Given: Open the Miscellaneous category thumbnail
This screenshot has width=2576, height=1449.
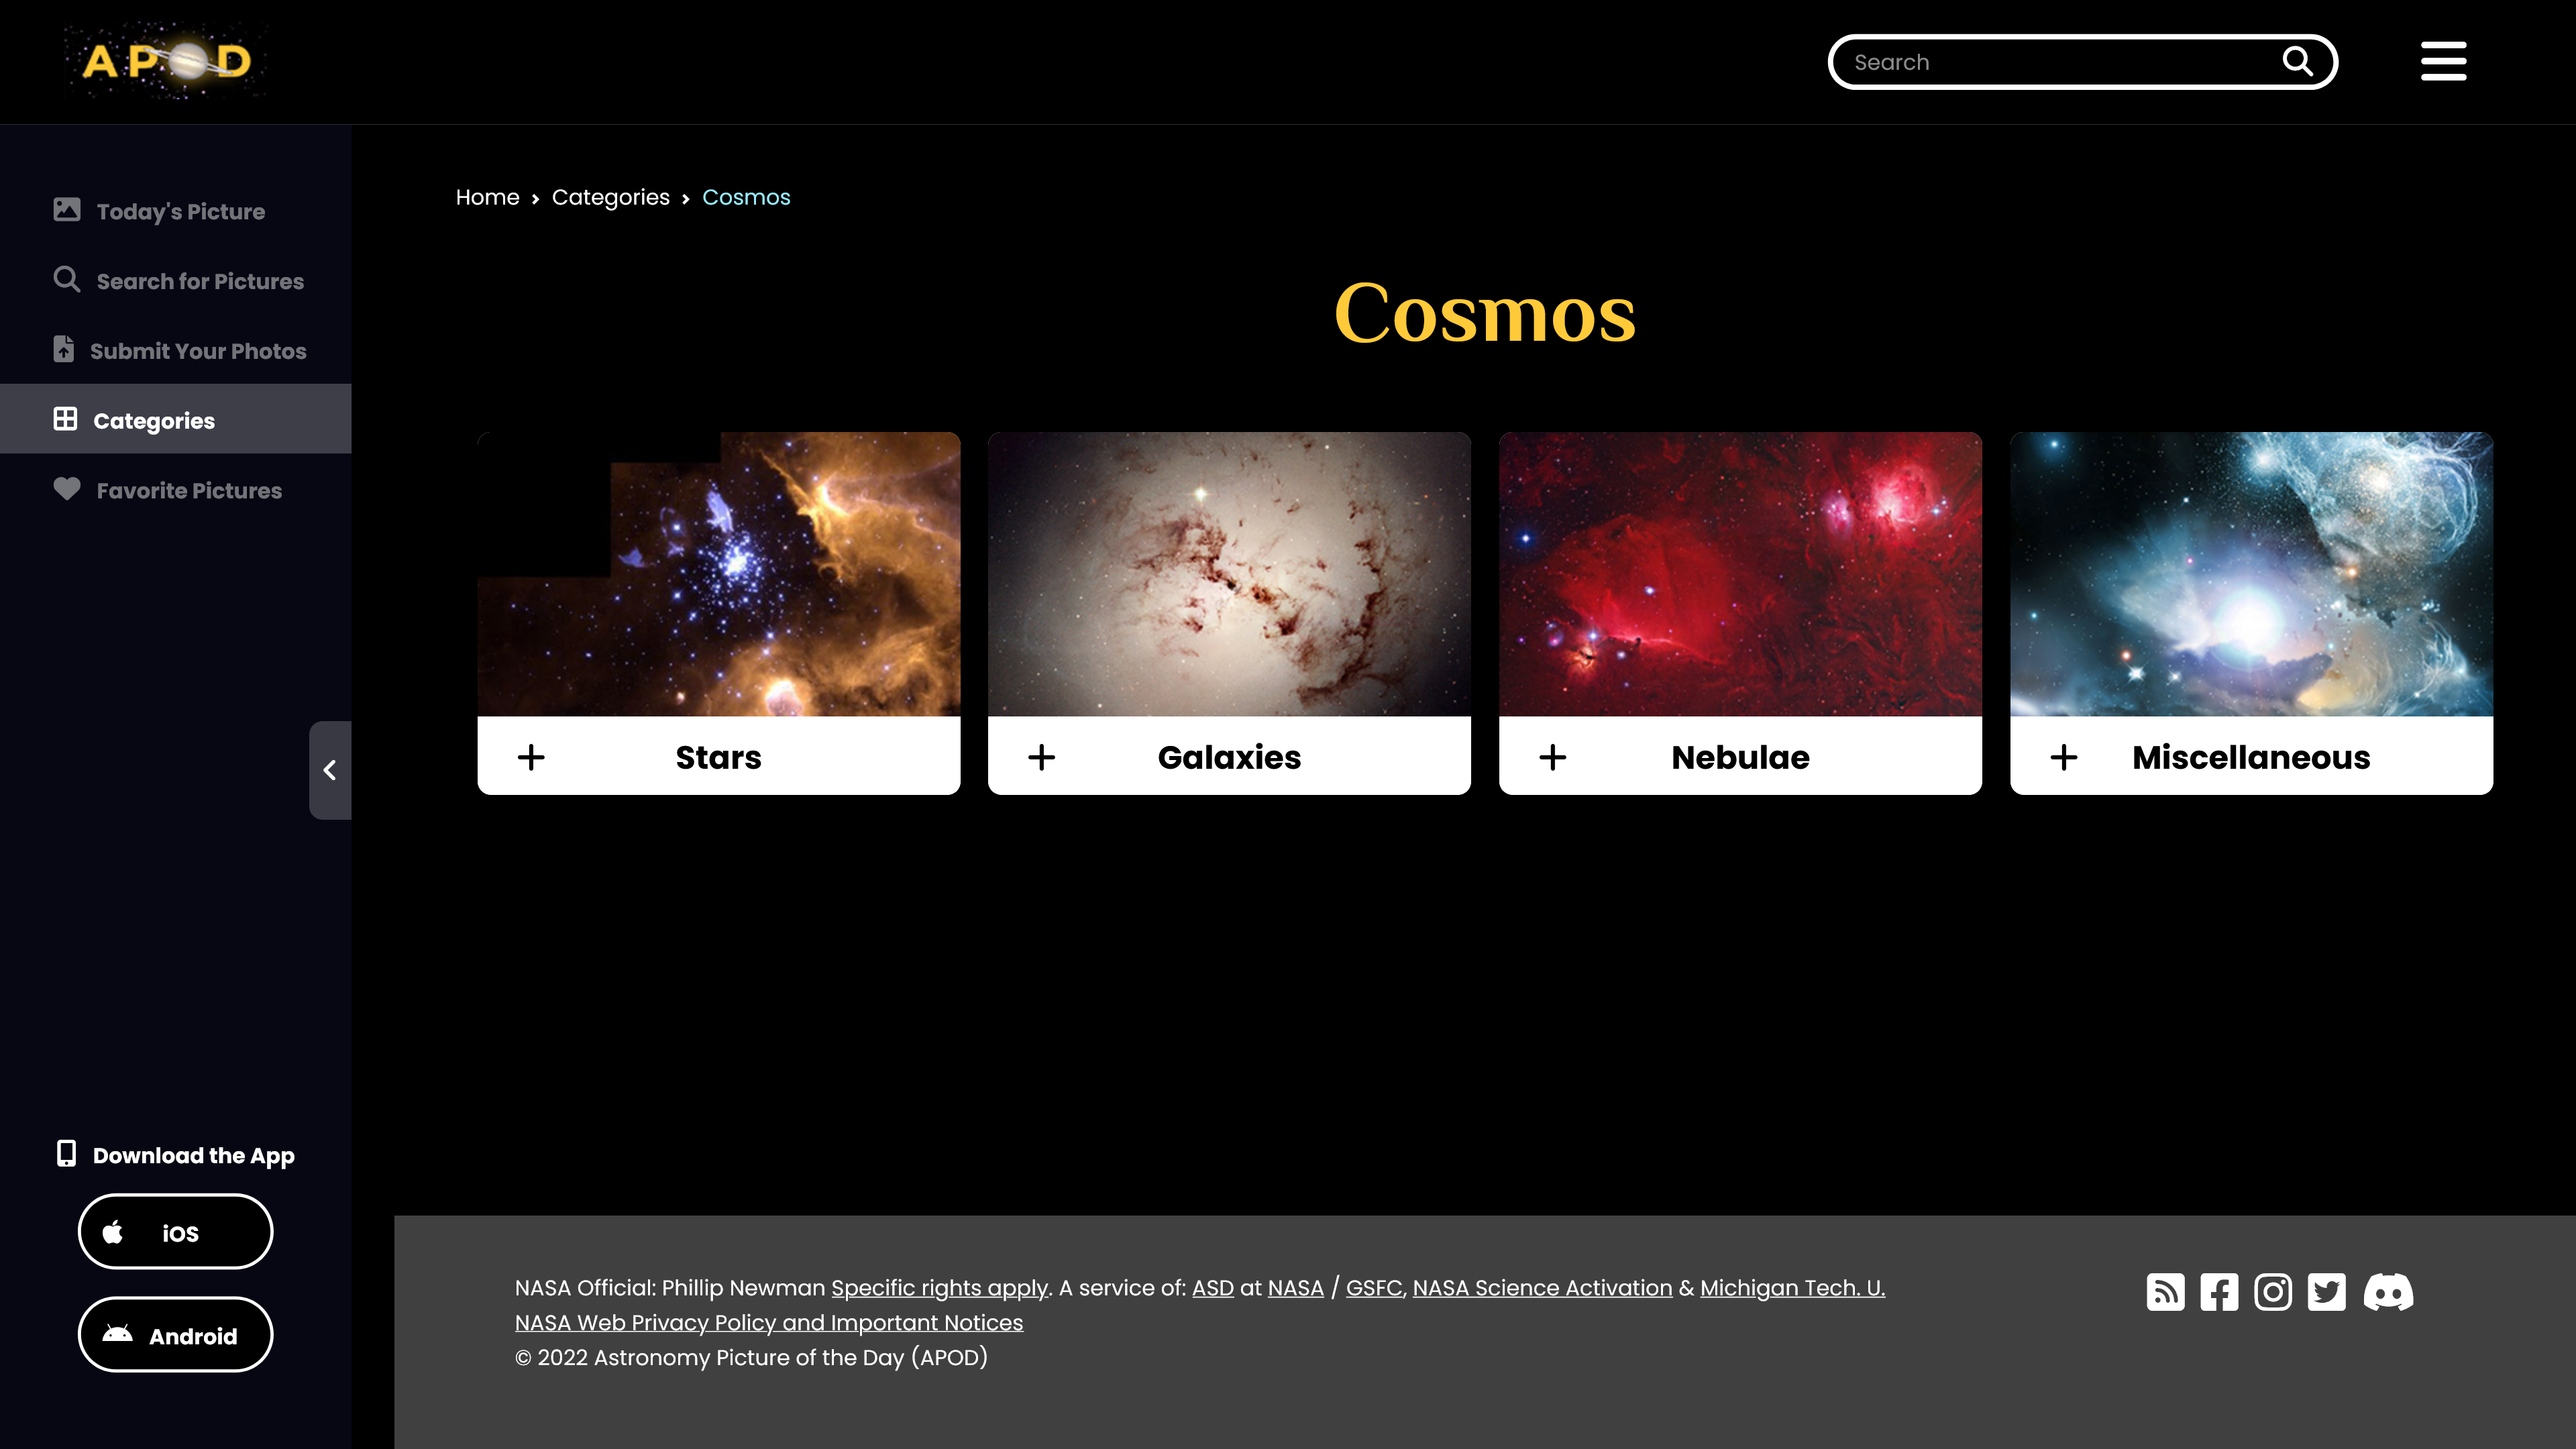Looking at the screenshot, I should 2251,574.
